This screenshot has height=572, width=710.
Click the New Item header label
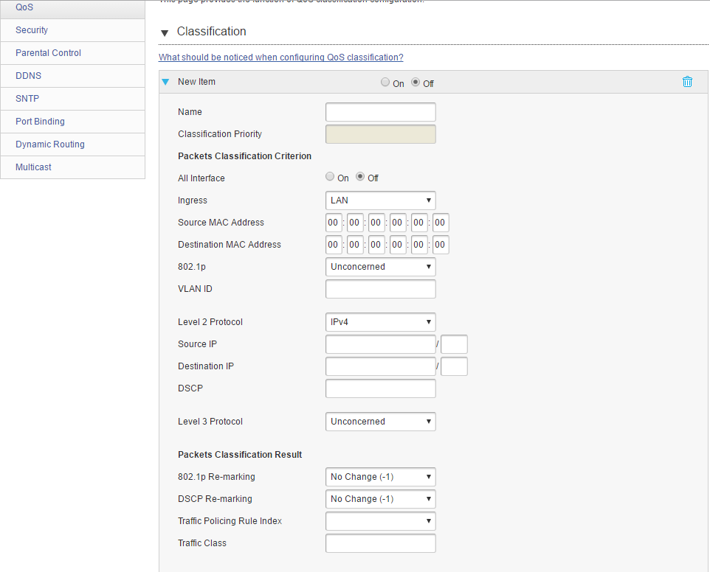click(x=196, y=82)
